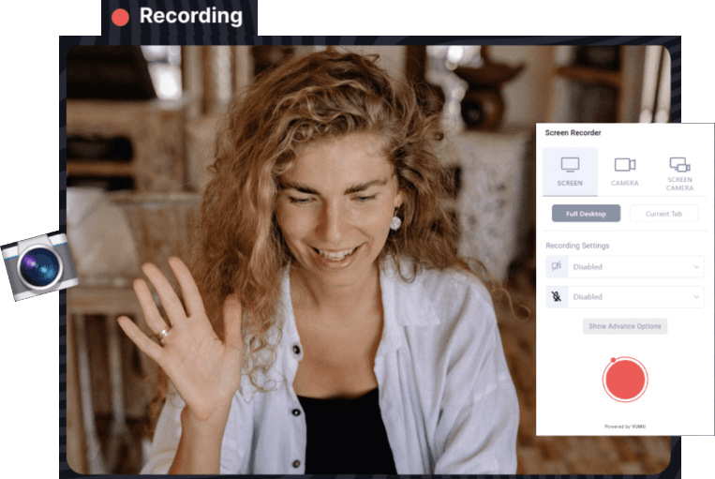
Task: Click the red dot next to Recording
Action: point(120,17)
